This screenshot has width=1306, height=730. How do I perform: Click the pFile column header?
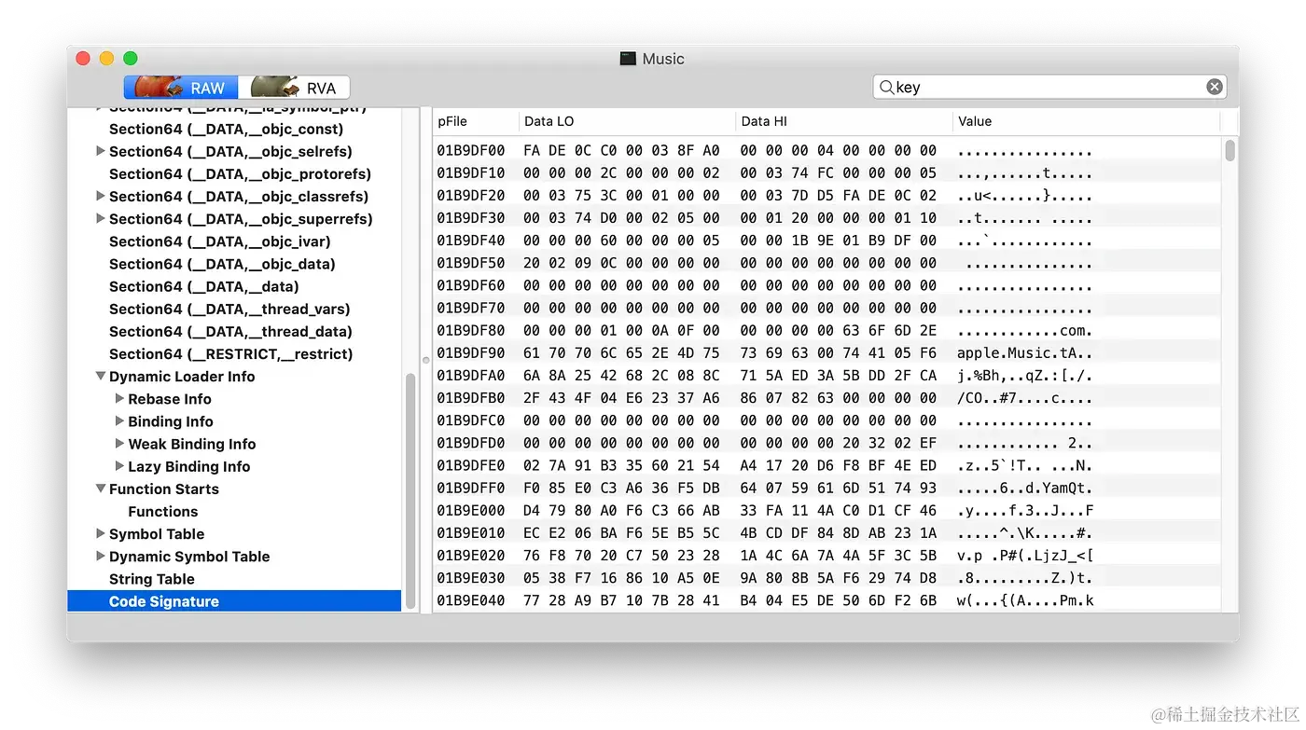tap(476, 121)
